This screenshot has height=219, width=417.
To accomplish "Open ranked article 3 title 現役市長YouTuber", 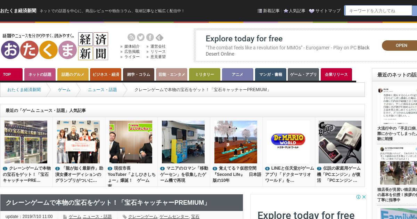I will (x=132, y=176).
